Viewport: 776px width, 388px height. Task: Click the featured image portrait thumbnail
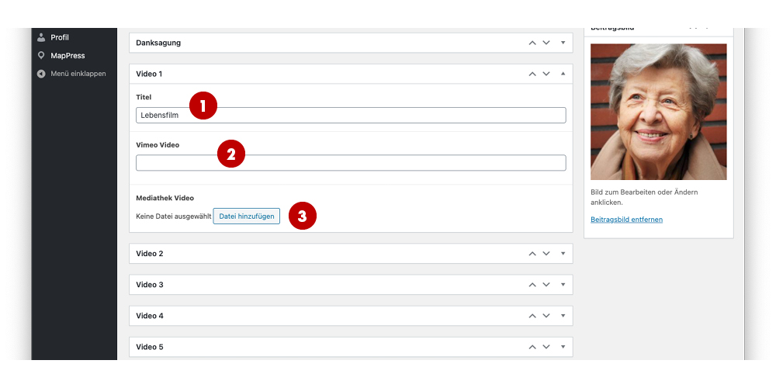click(658, 112)
